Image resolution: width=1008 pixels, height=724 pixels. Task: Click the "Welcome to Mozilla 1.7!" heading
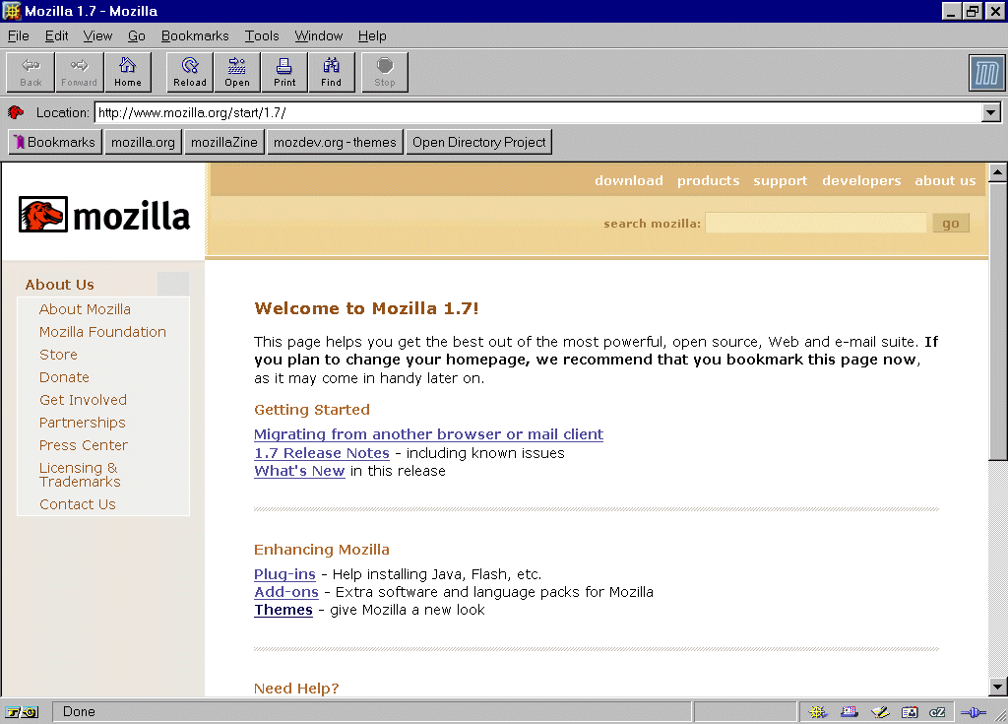[x=366, y=308]
